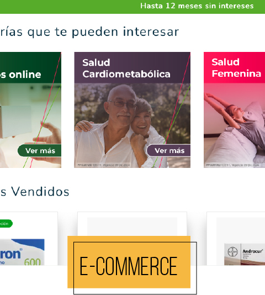Click the te pueden interesar heading
The height and width of the screenshot is (295, 265).
(x=89, y=31)
